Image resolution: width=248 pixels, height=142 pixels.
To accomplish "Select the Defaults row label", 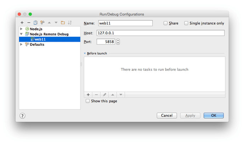I will [x=37, y=45].
